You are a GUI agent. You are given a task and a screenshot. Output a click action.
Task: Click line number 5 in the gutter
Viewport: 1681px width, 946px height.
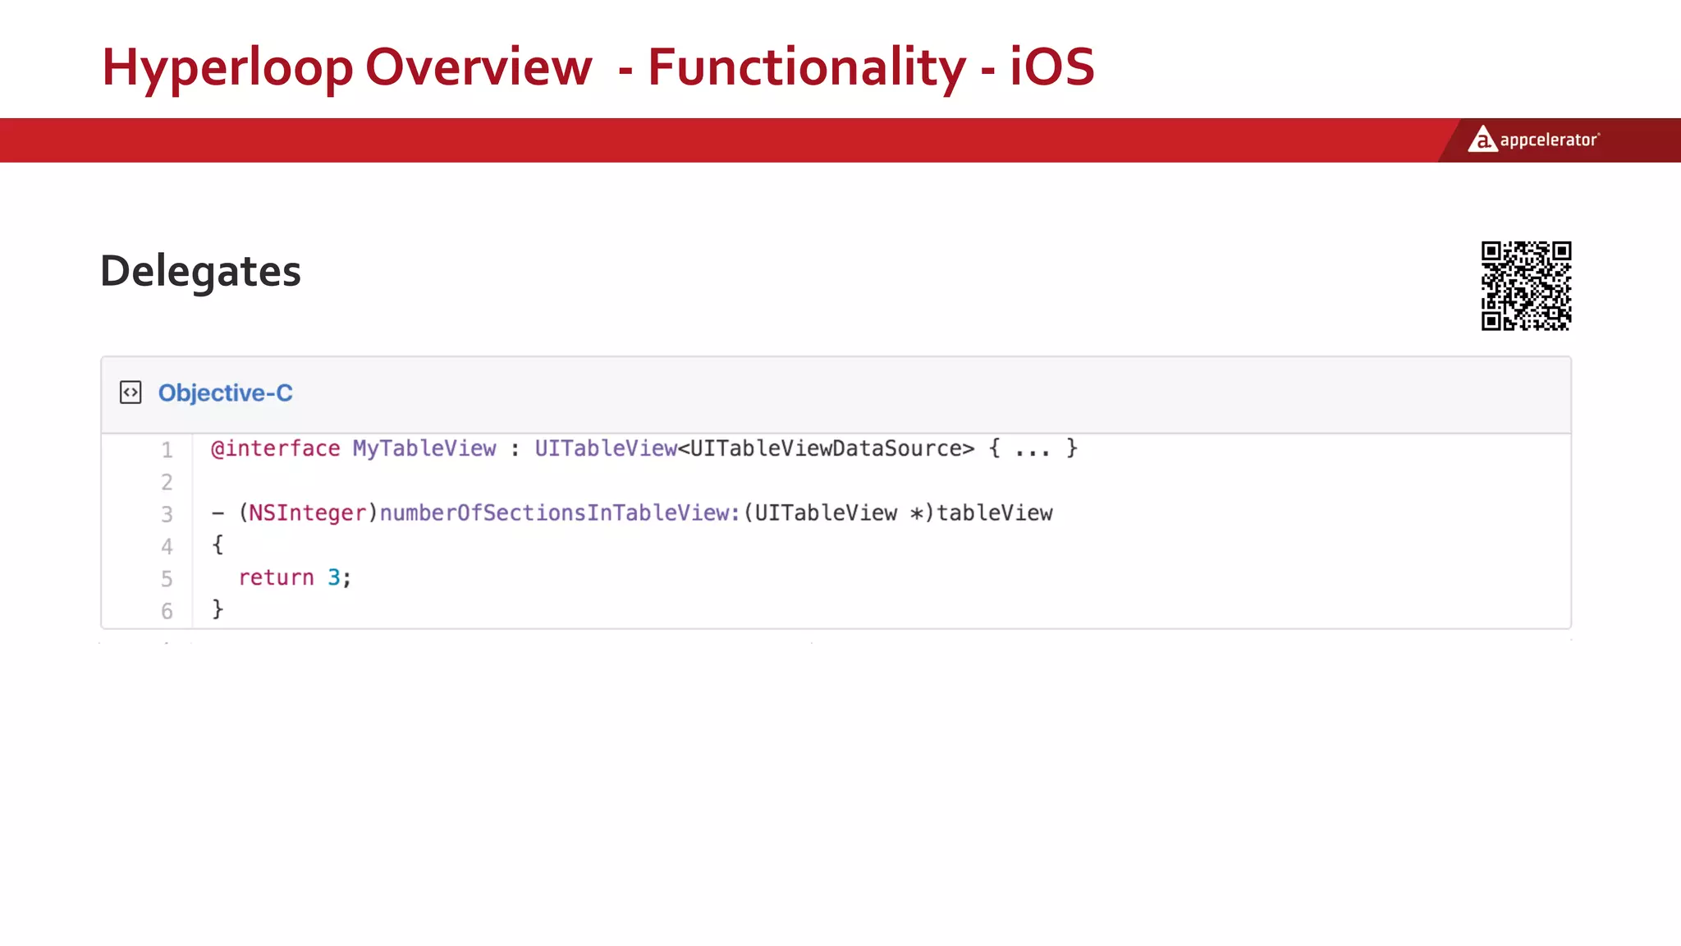click(167, 579)
